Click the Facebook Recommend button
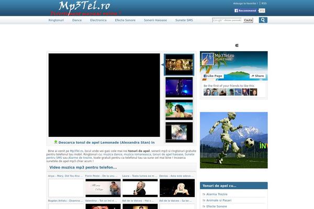The image size is (314, 209). point(245,10)
